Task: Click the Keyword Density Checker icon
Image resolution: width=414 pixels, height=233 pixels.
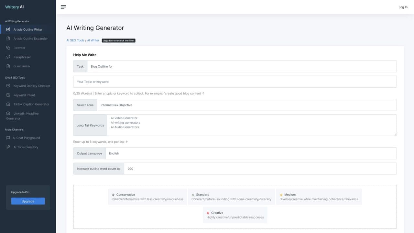Action: (7, 86)
